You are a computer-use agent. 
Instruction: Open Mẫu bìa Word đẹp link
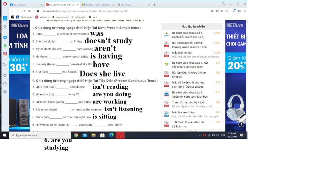pos(183,112)
